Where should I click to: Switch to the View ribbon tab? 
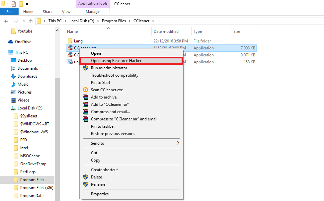[66, 12]
